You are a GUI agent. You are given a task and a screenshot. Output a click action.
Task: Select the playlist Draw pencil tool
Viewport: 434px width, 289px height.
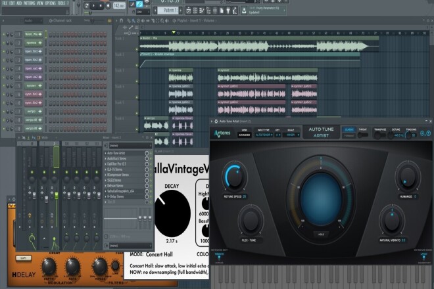pos(129,20)
